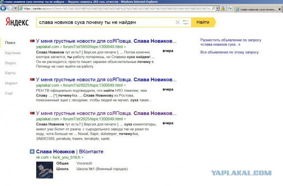Screen dimensions: 283x186
Task: Open the recent pages dropdown next to Forward
Action: click(15, 8)
